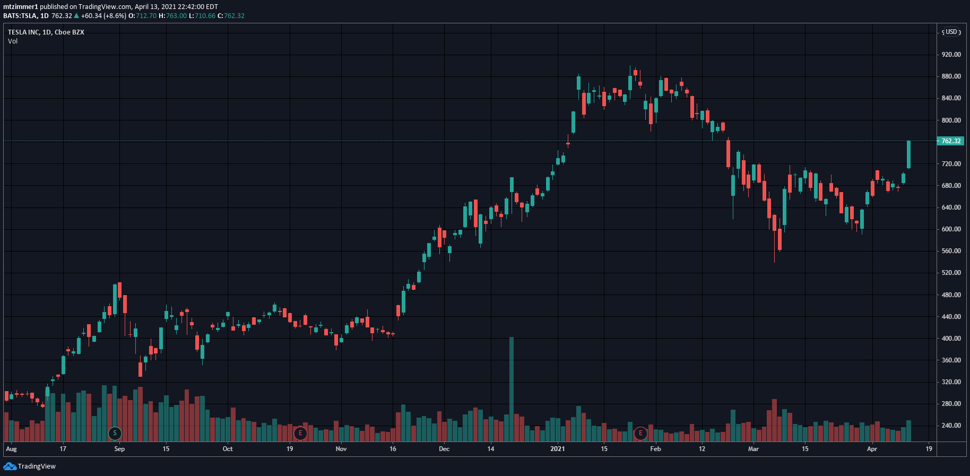Click the 'TESLA INC, 1D, Cboe BZX' legend

pyautogui.click(x=46, y=32)
